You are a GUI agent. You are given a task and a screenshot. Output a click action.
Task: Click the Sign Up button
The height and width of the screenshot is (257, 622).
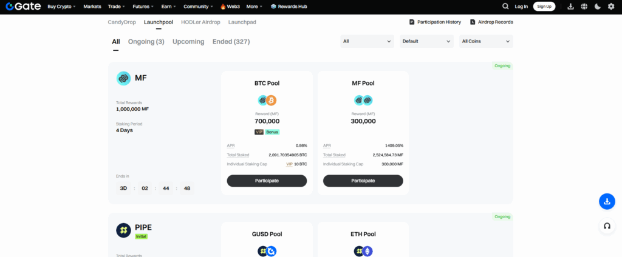pyautogui.click(x=544, y=7)
